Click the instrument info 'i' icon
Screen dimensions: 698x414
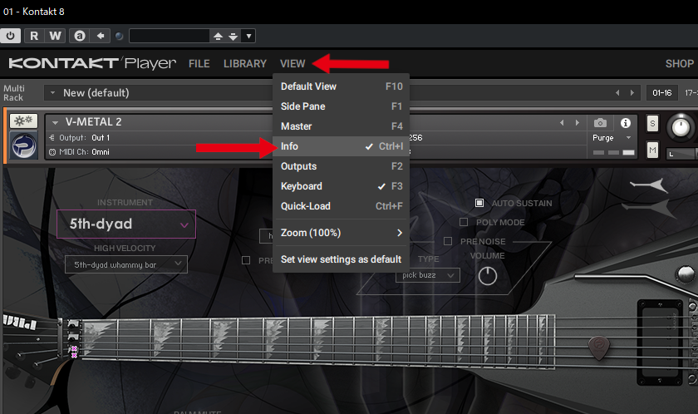(626, 122)
